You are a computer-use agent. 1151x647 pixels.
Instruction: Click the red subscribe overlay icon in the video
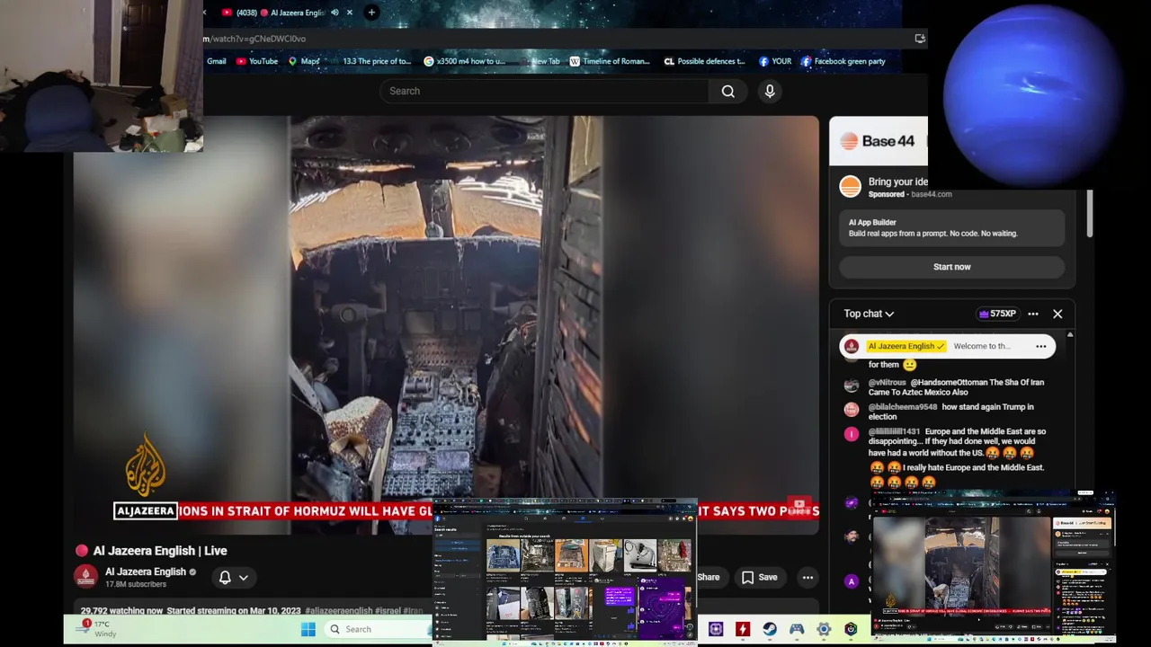799,506
